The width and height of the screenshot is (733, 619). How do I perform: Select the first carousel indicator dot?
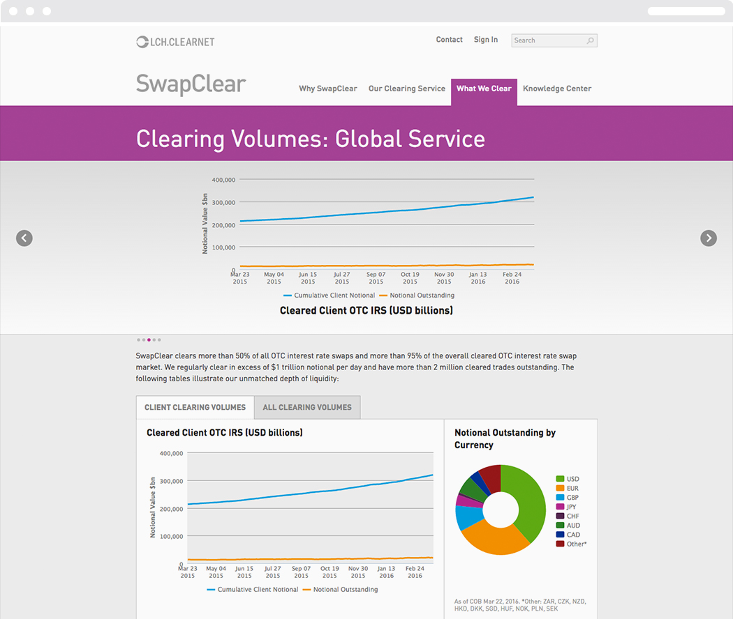[x=139, y=339]
